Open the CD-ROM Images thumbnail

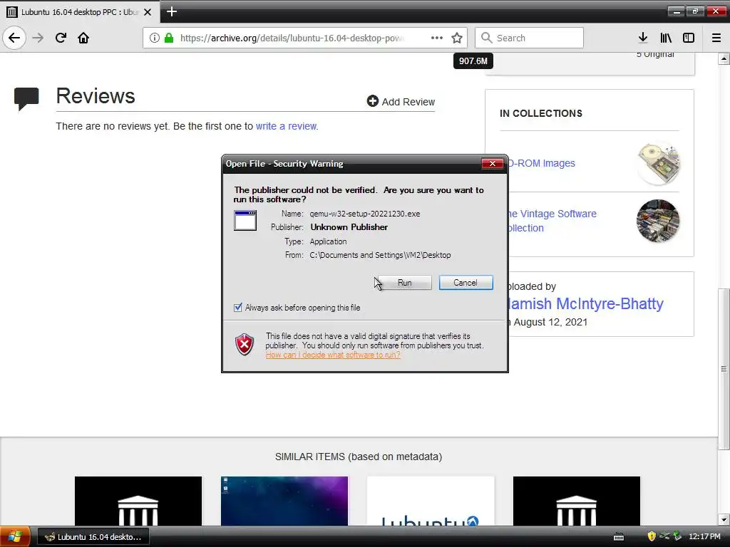658,163
